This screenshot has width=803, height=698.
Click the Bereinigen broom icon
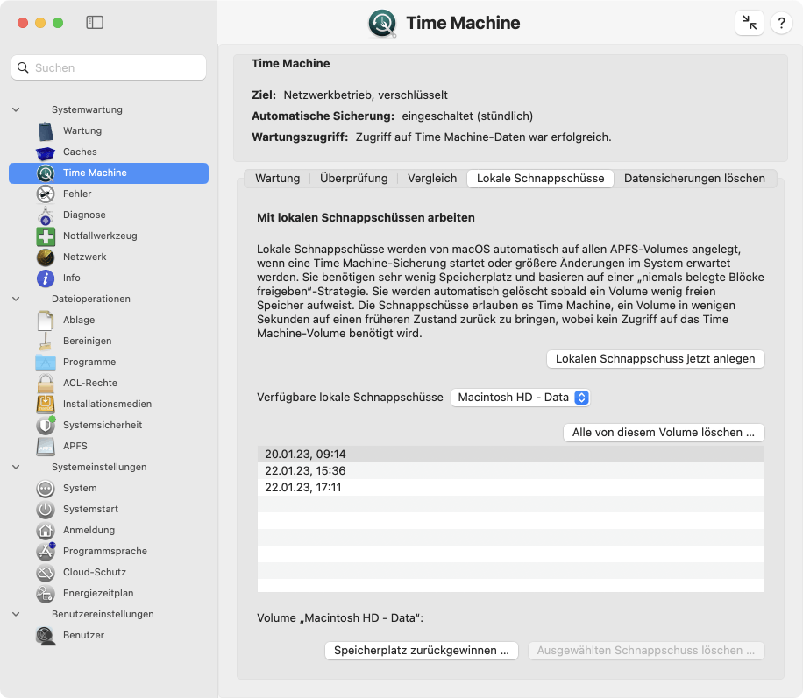point(46,341)
